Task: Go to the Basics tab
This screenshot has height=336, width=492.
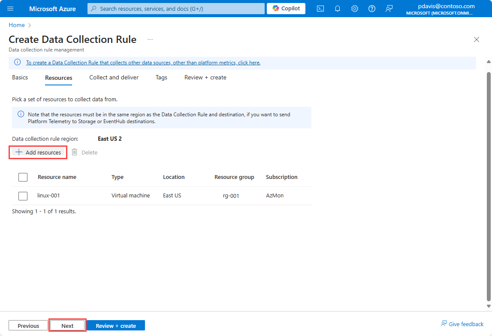Action: (x=20, y=78)
